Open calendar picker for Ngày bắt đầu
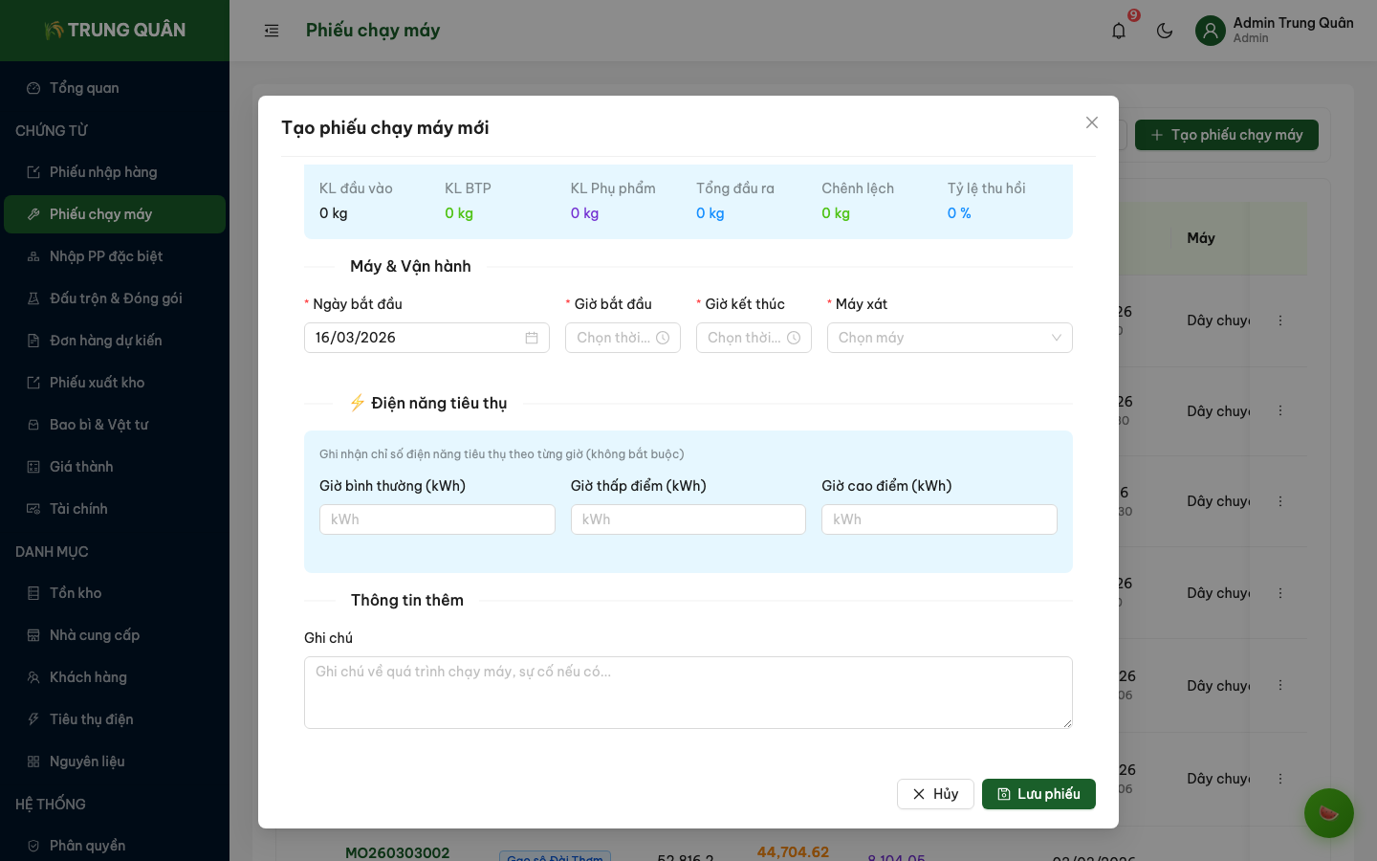Image resolution: width=1377 pixels, height=861 pixels. 532,338
